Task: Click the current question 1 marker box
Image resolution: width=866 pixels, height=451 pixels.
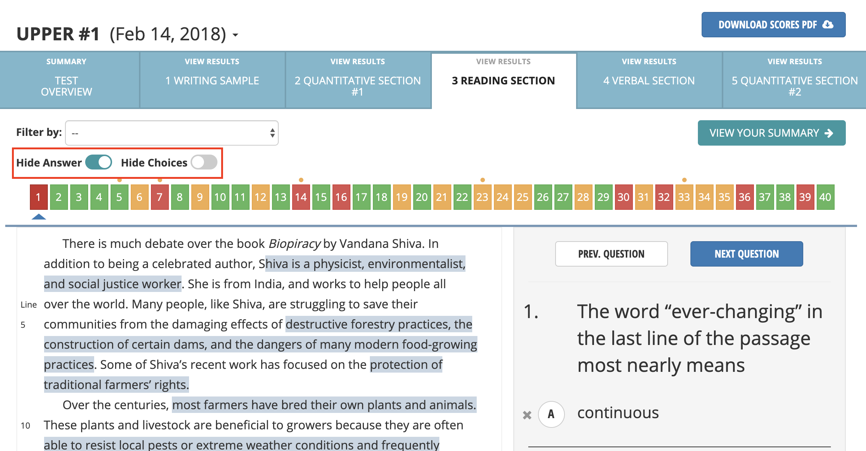Action: tap(38, 197)
